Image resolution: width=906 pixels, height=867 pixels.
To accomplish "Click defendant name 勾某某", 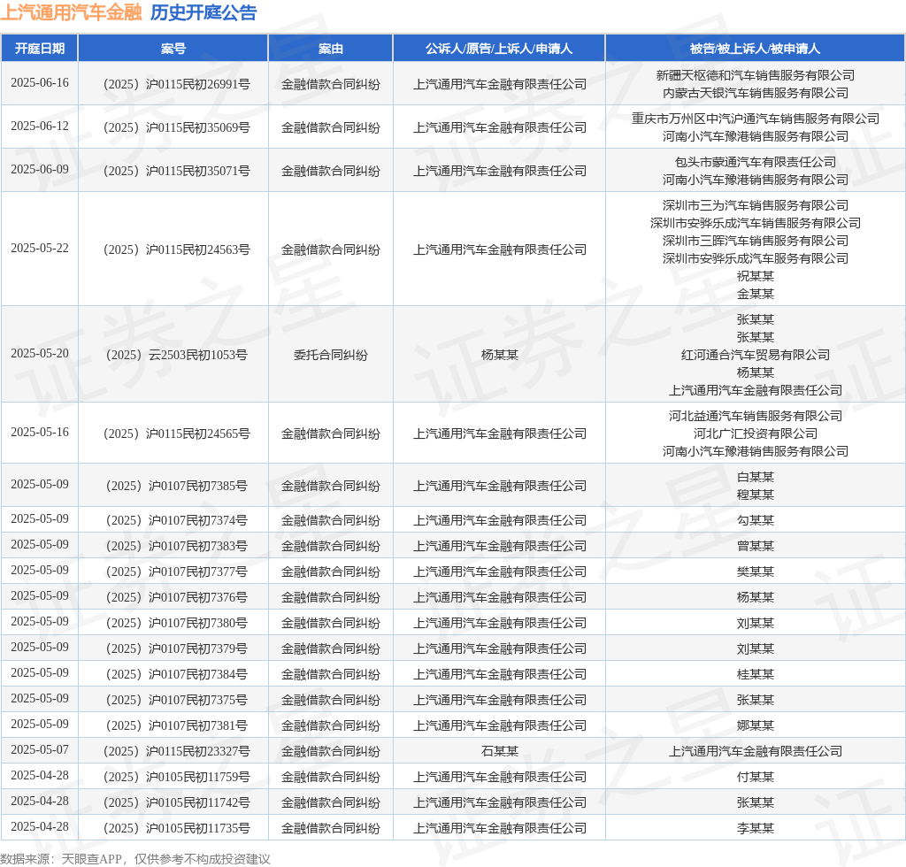I will click(756, 520).
